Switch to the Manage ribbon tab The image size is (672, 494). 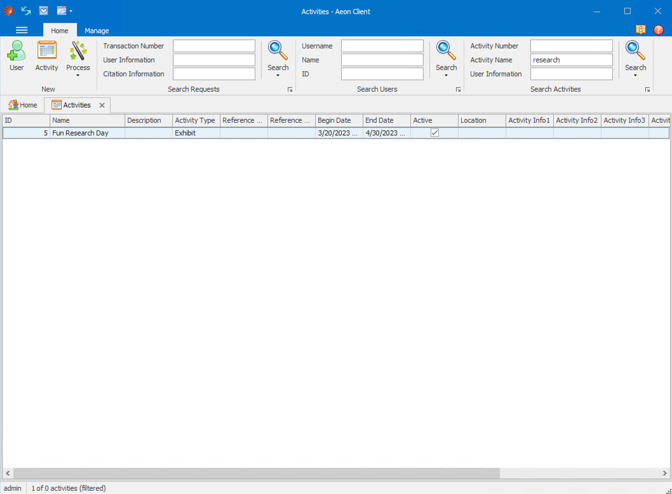pyautogui.click(x=97, y=31)
